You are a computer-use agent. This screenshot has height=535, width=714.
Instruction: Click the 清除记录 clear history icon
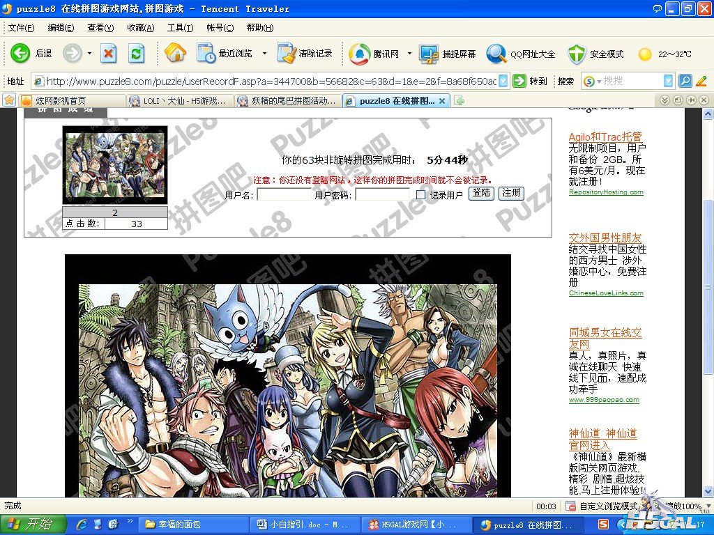pos(286,53)
